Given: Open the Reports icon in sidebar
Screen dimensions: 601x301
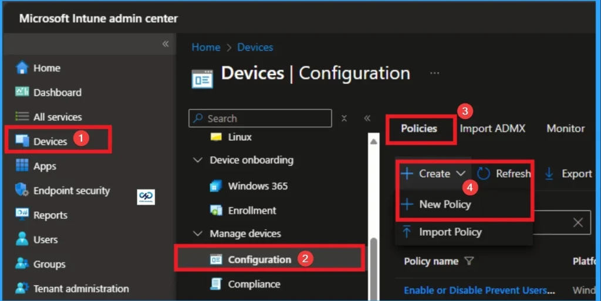Looking at the screenshot, I should click(22, 214).
